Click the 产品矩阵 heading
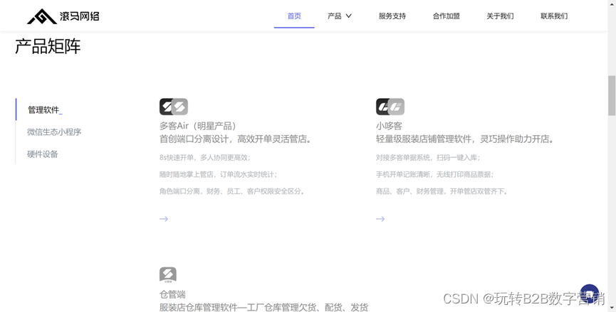This screenshot has height=312, width=616. coord(48,46)
